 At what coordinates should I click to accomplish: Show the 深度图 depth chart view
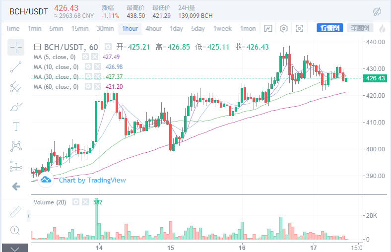tap(360, 28)
